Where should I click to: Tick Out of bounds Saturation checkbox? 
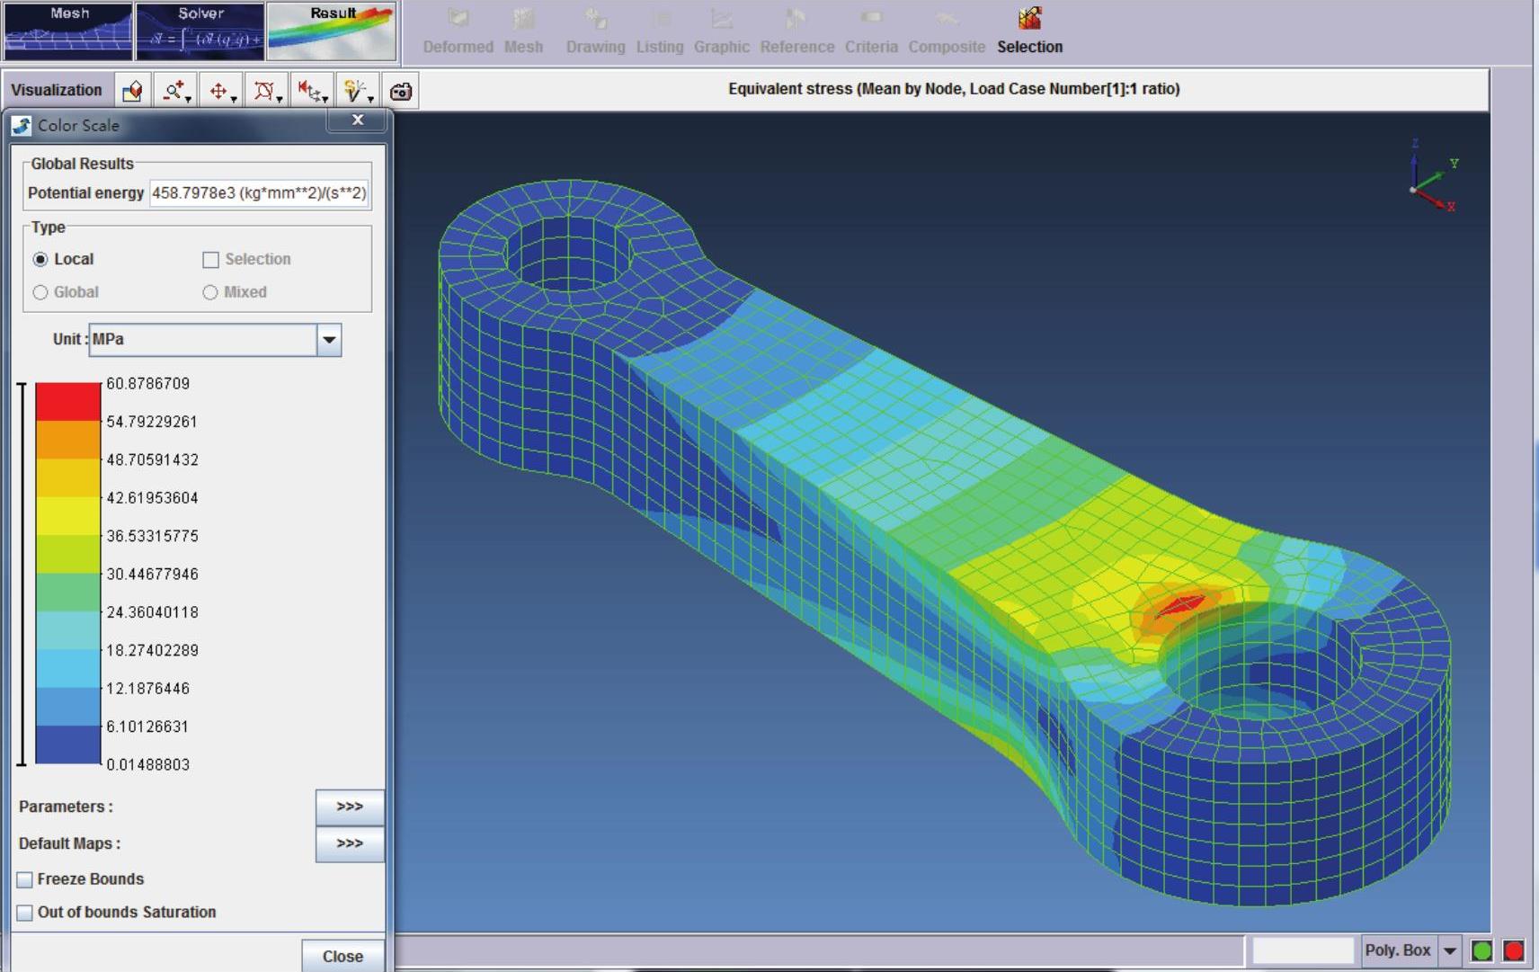(x=25, y=913)
